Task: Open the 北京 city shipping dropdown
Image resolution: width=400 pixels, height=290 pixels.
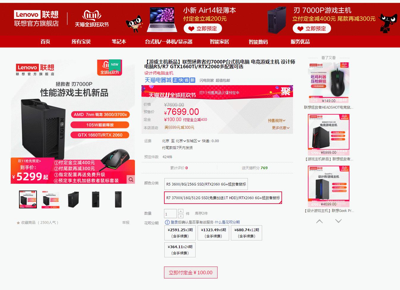Action: point(181,141)
